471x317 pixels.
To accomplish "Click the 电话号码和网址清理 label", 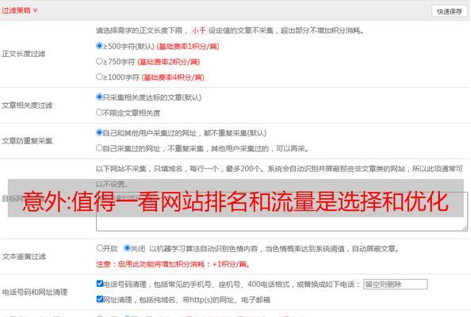I will point(35,292).
